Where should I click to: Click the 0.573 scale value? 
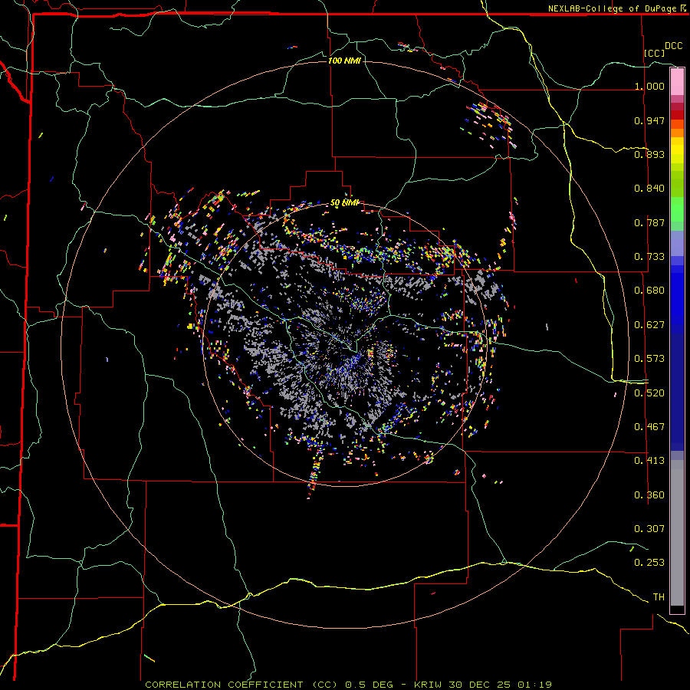649,359
